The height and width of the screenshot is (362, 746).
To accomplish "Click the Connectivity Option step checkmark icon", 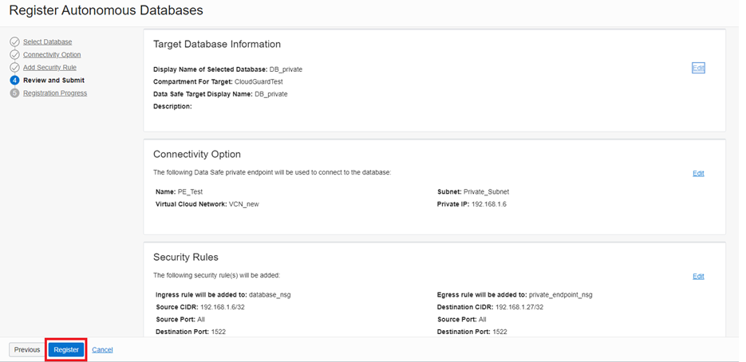I will (x=14, y=54).
